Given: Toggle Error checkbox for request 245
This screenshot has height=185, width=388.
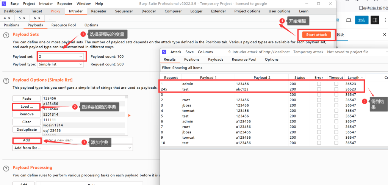Looking at the screenshot, I should pos(319,89).
